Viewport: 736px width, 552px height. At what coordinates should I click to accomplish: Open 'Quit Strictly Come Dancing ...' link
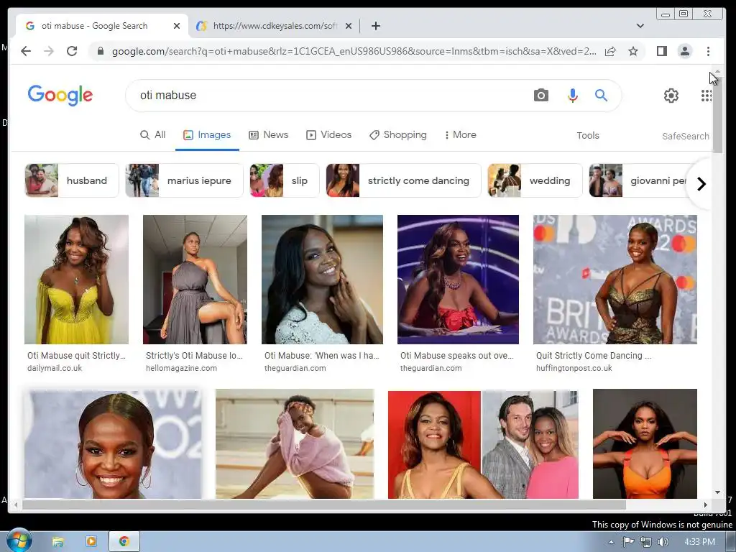tap(593, 356)
